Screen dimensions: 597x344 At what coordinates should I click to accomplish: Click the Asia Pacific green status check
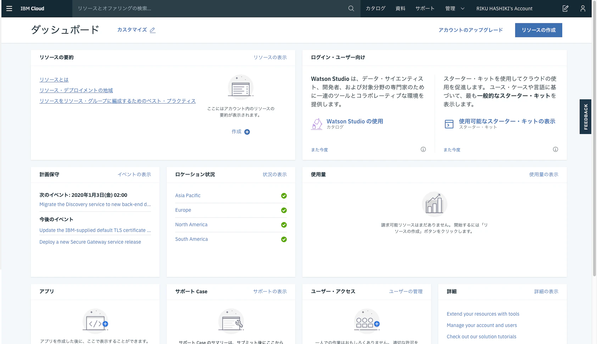[284, 196]
